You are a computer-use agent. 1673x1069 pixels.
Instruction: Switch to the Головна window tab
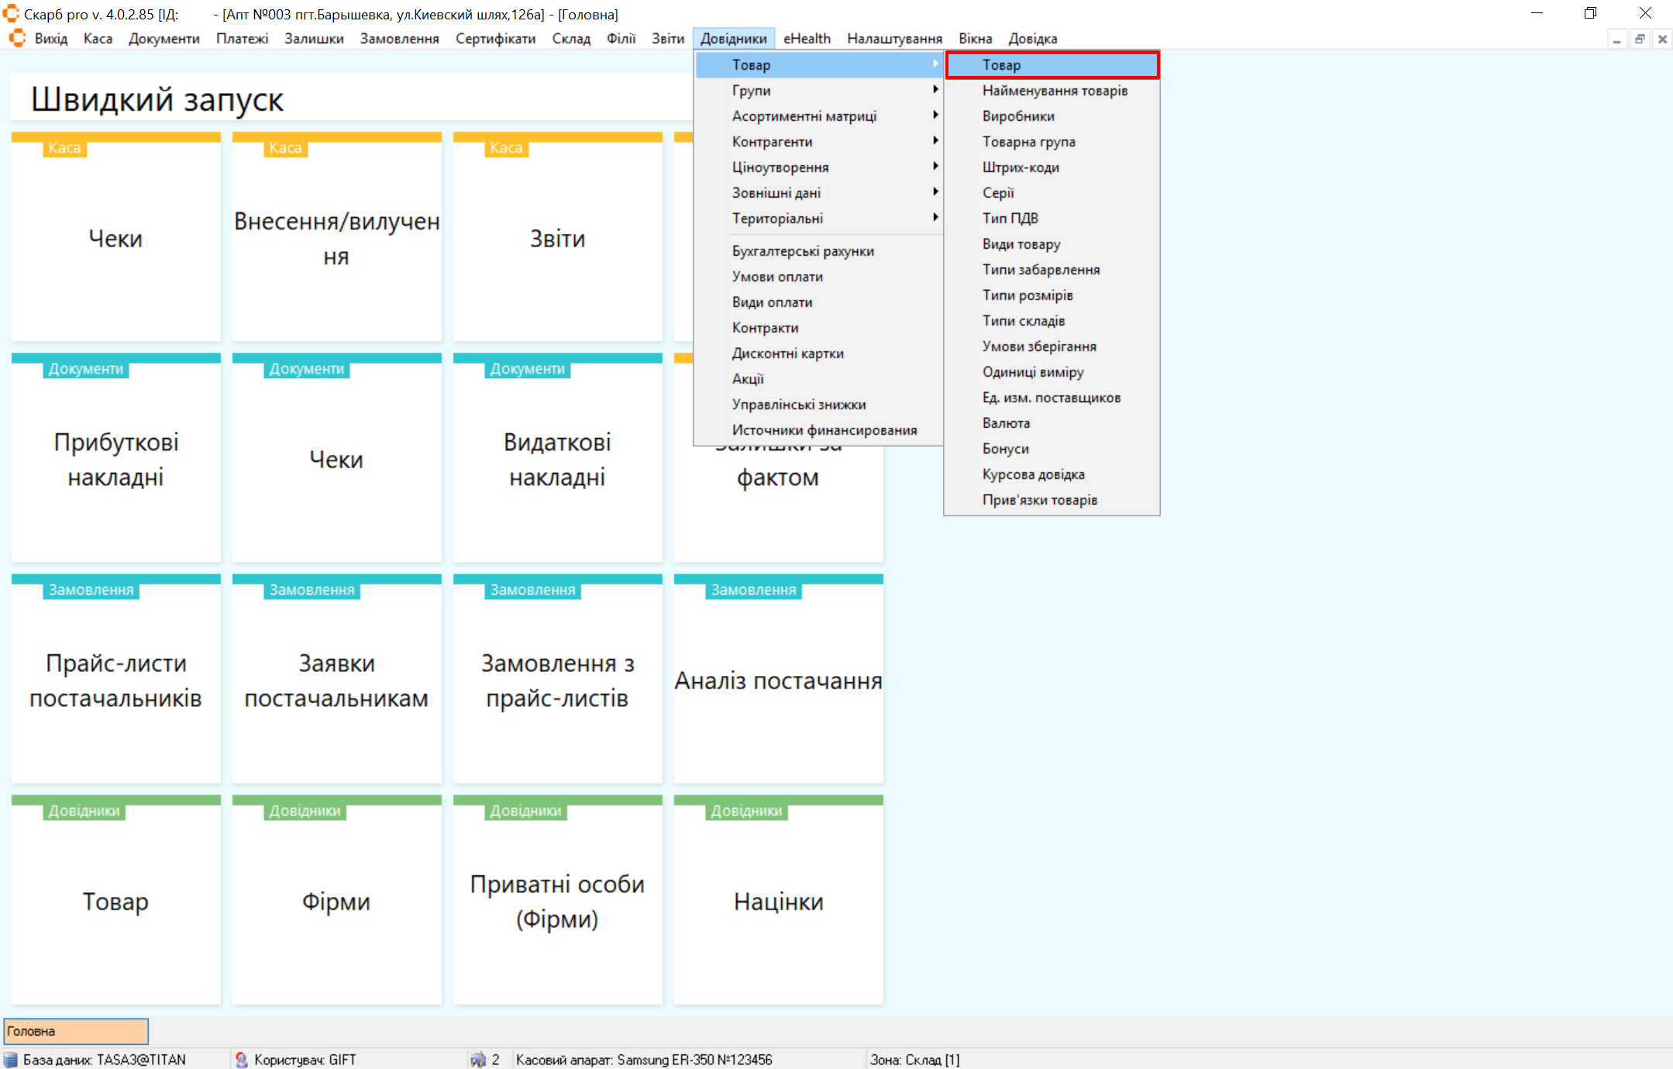(x=75, y=1031)
